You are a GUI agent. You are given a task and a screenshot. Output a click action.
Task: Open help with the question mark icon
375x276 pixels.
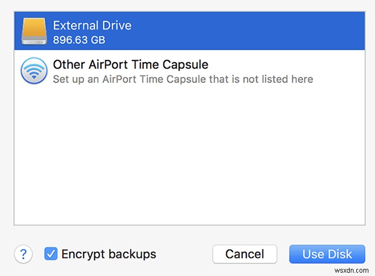[x=23, y=254]
